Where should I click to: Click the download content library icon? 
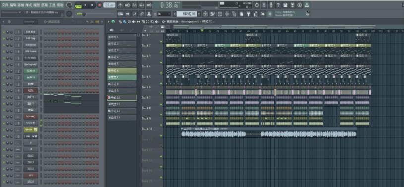click(307, 5)
